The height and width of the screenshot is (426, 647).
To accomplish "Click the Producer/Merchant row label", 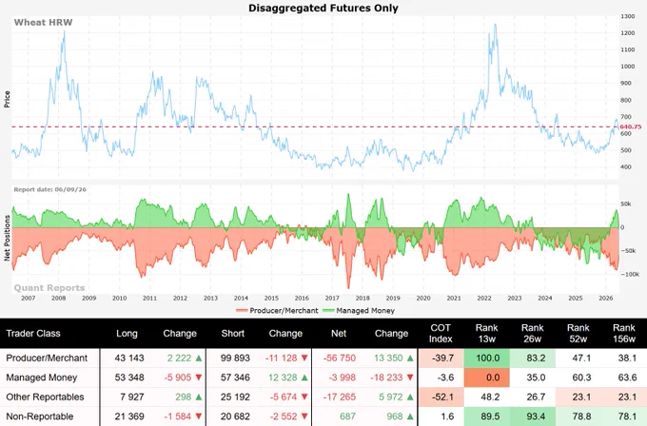I will tap(47, 358).
